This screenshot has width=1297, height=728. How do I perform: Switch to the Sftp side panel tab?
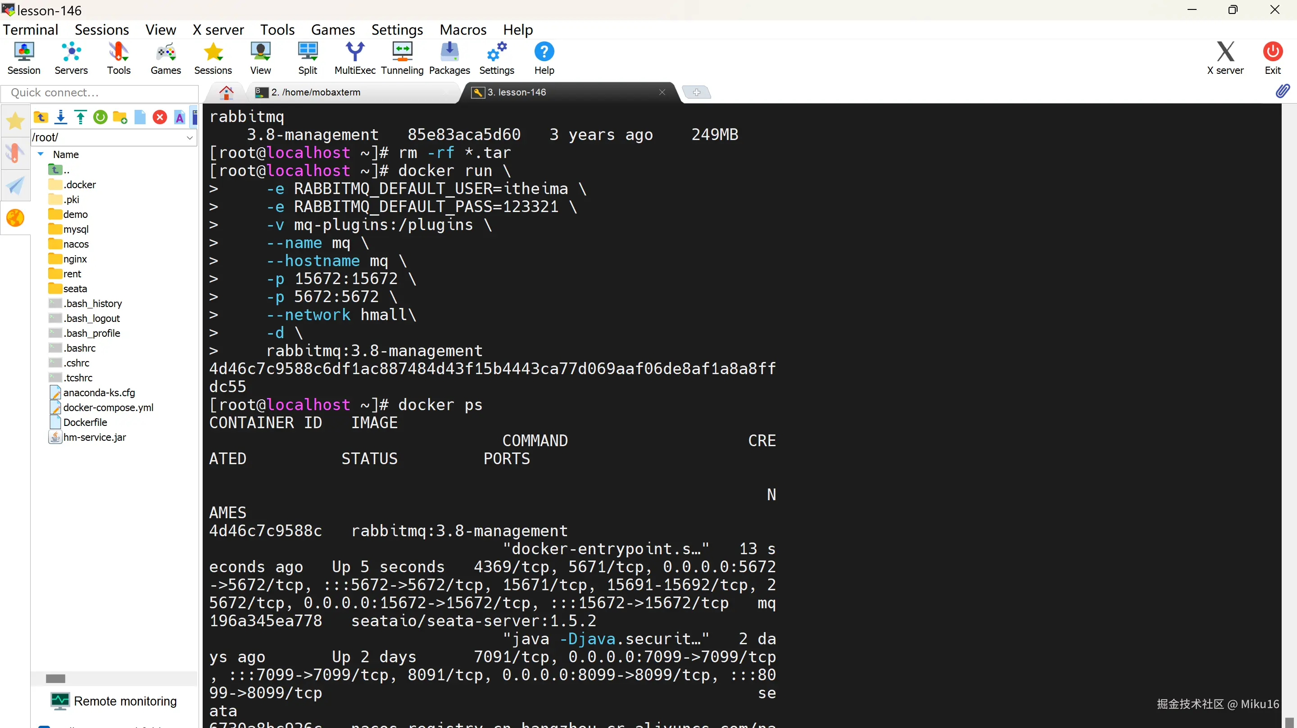click(15, 217)
